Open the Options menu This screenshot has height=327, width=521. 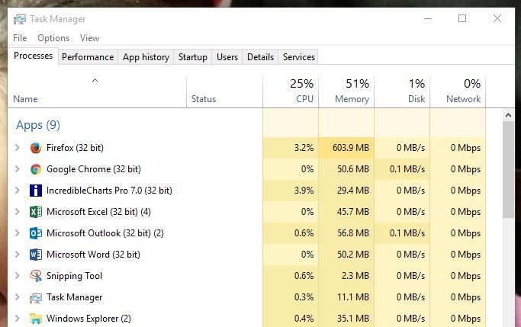pyautogui.click(x=53, y=38)
